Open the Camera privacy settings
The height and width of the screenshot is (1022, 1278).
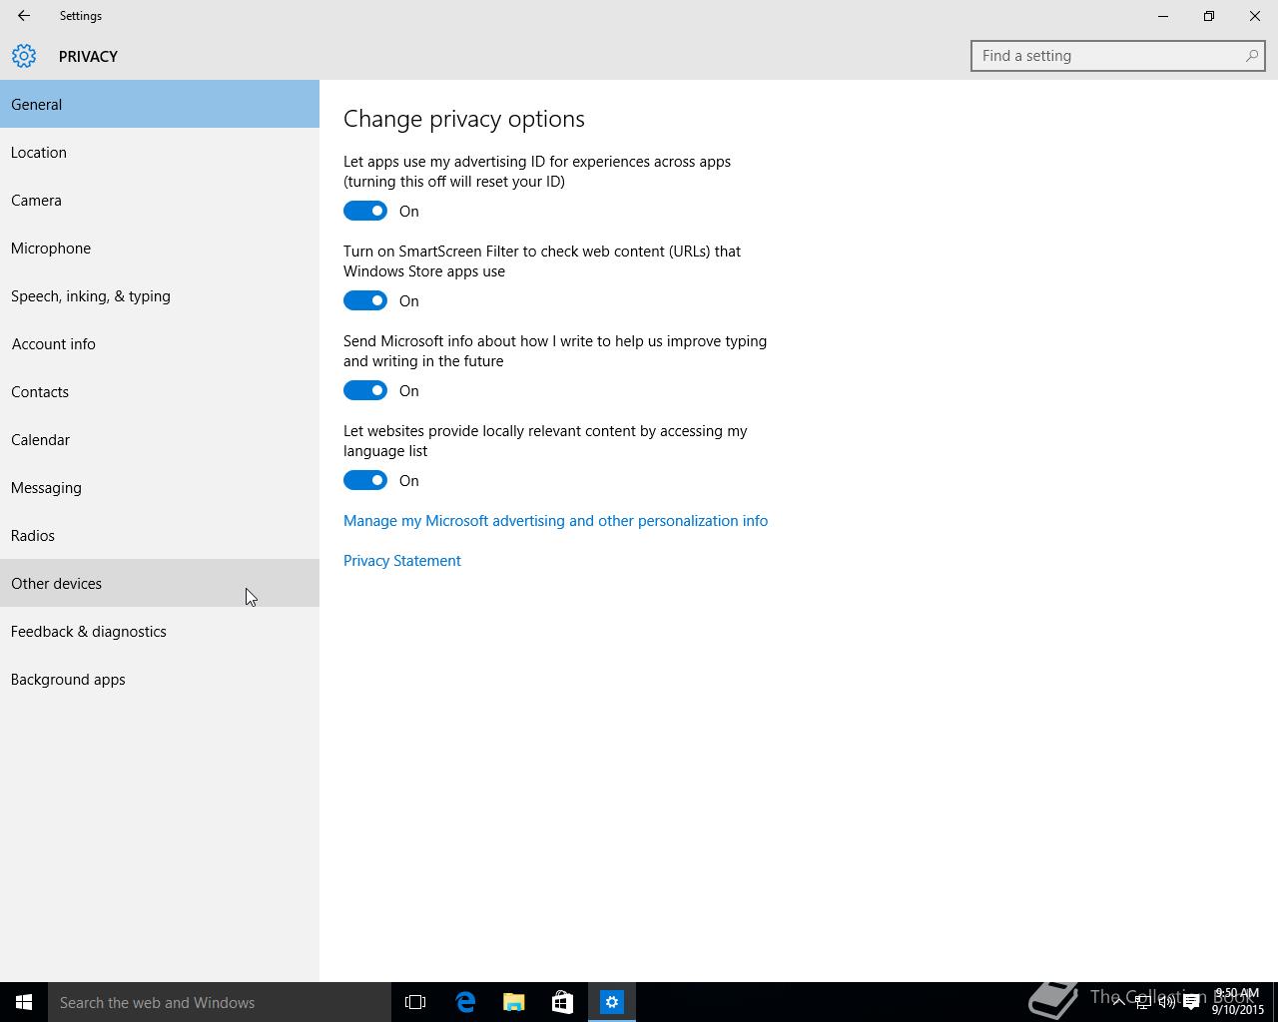click(x=160, y=200)
